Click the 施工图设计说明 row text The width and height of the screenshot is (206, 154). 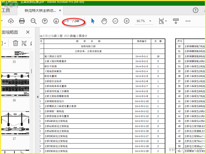[x=53, y=56]
